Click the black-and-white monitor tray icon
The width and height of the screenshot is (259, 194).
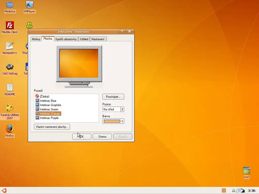243,190
